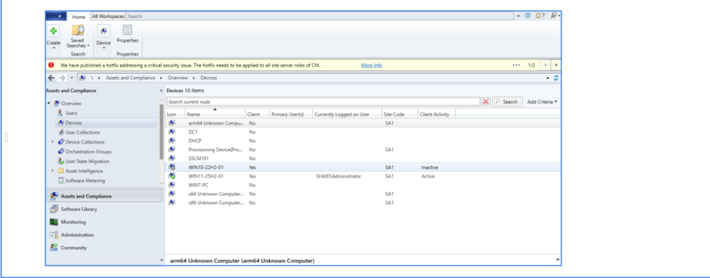Click the back navigation arrow

pos(52,78)
